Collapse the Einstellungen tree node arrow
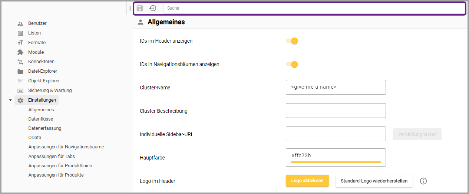This screenshot has height=194, width=469. point(10,100)
